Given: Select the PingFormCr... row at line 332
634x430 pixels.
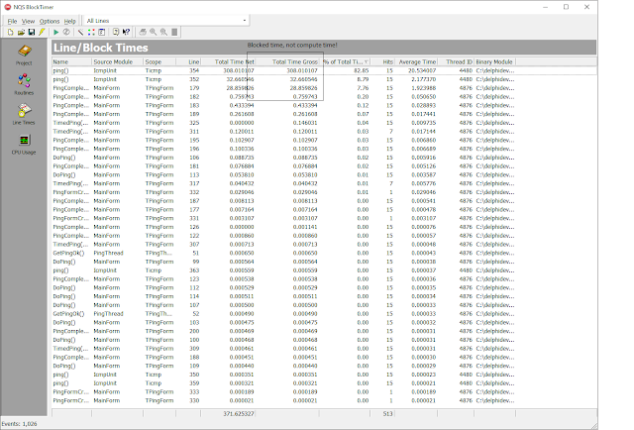Looking at the screenshot, I should click(324, 192).
